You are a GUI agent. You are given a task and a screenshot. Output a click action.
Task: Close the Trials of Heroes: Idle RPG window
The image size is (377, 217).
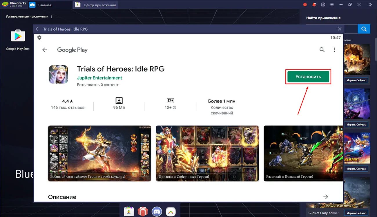(340, 29)
